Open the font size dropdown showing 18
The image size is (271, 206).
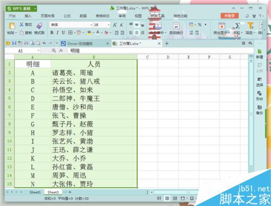click(x=108, y=25)
